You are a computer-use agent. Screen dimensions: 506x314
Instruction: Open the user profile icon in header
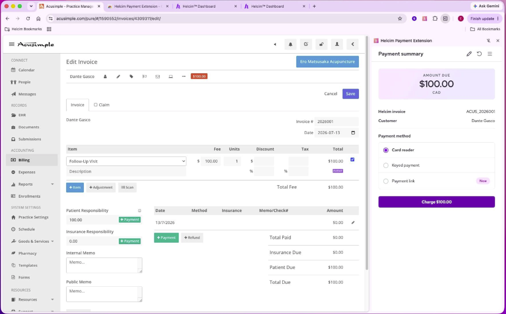337,45
